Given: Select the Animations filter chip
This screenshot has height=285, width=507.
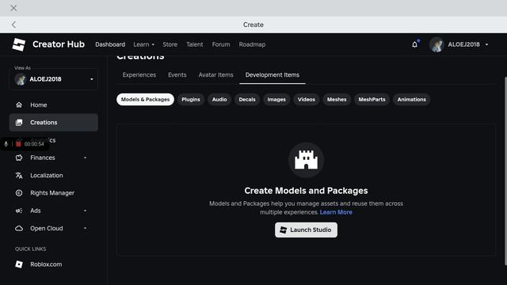Looking at the screenshot, I should [x=412, y=100].
